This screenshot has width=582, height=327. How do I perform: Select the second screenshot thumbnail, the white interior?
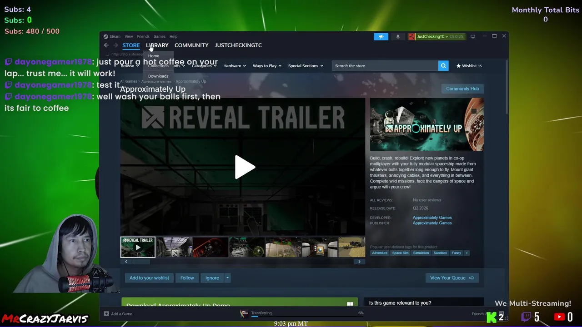pyautogui.click(x=174, y=247)
